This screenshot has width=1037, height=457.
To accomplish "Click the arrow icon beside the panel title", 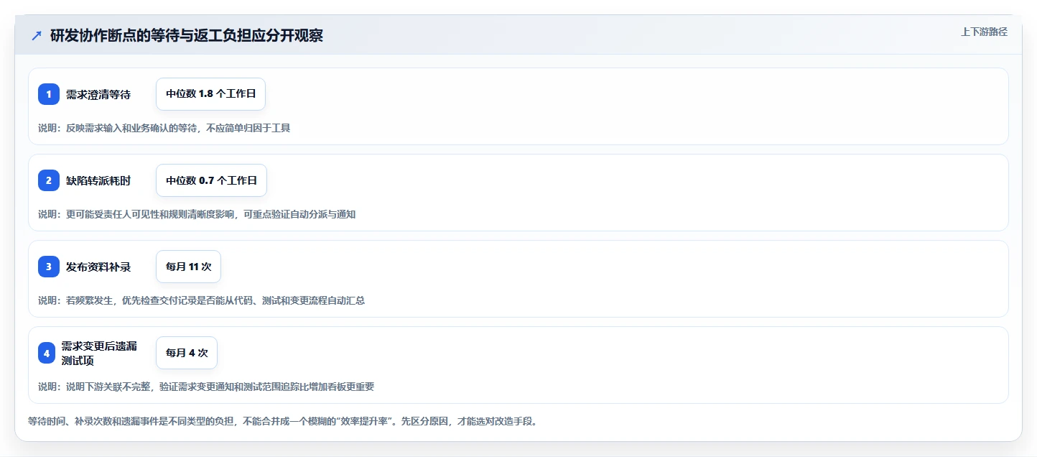I will [x=37, y=35].
